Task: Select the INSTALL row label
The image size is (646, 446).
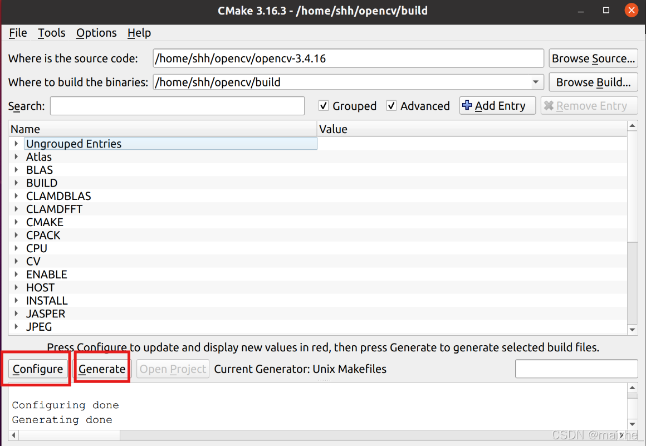Action: pyautogui.click(x=47, y=301)
